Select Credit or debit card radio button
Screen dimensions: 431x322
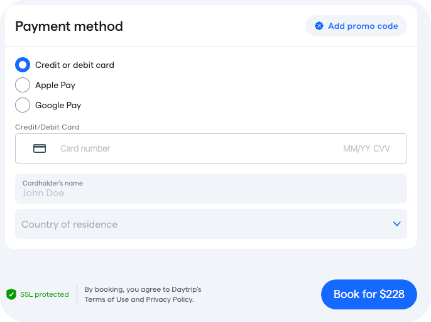23,65
